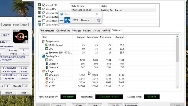This screenshot has height=106, width=188.
Task: Open the CPUID button
Action: pyautogui.click(x=115, y=105)
